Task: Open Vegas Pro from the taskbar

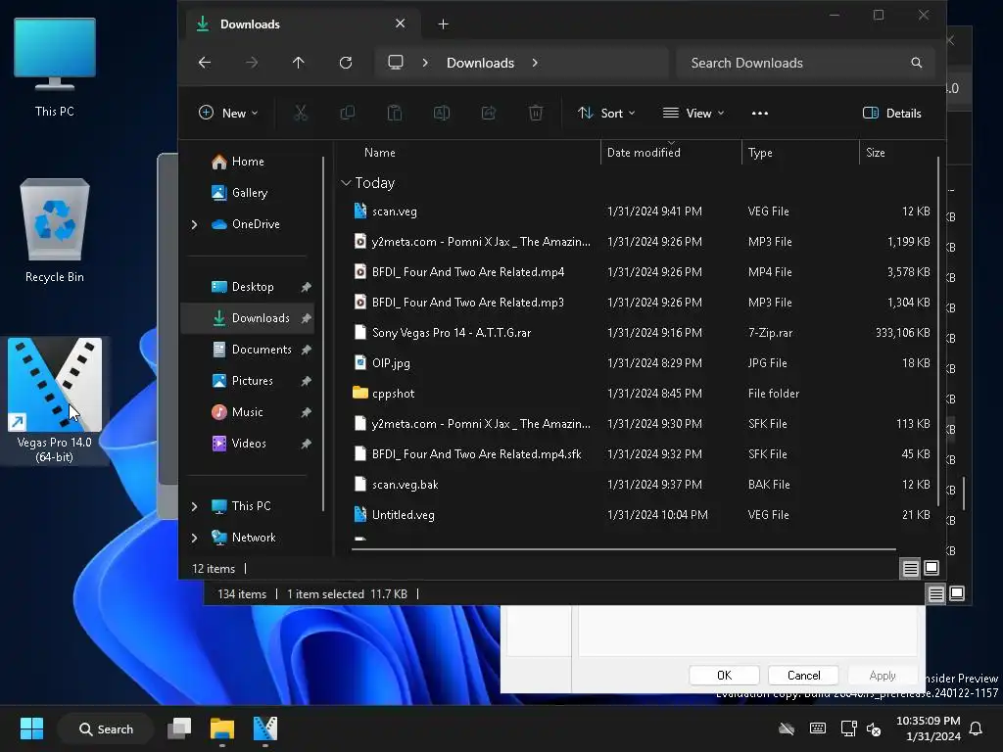Action: click(x=264, y=728)
